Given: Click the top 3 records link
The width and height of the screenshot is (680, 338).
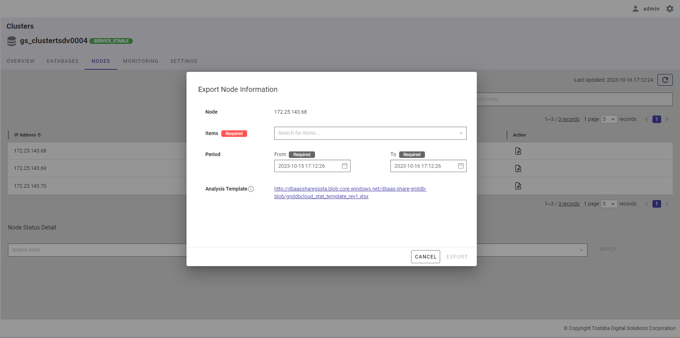Looking at the screenshot, I should coord(569,119).
